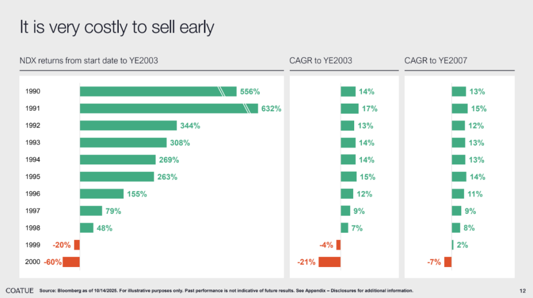
Task: Click the red -7% bar in CAGR to YE2007
Action: click(448, 262)
